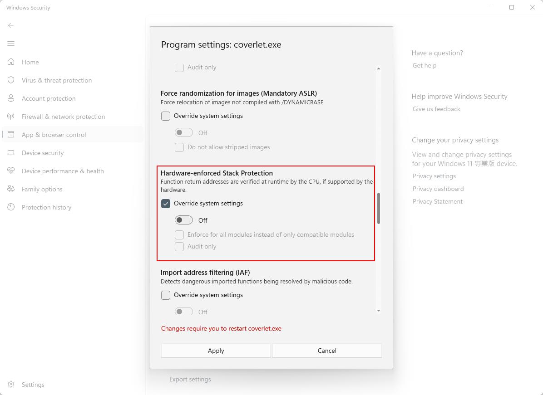Uncheck Override system settings for Stack Protection
543x395 pixels.
166,204
